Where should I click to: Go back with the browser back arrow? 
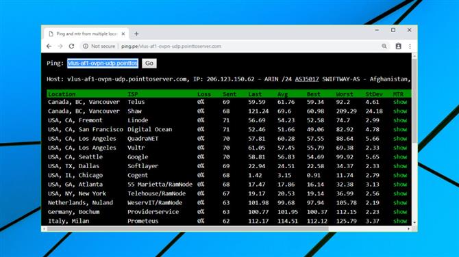[49, 46]
